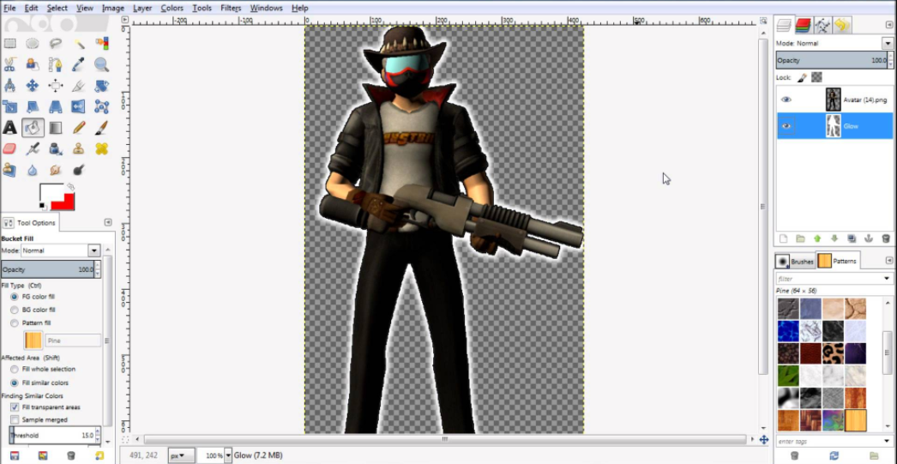Choose BG color fill radio button
897x464 pixels.
tap(15, 310)
